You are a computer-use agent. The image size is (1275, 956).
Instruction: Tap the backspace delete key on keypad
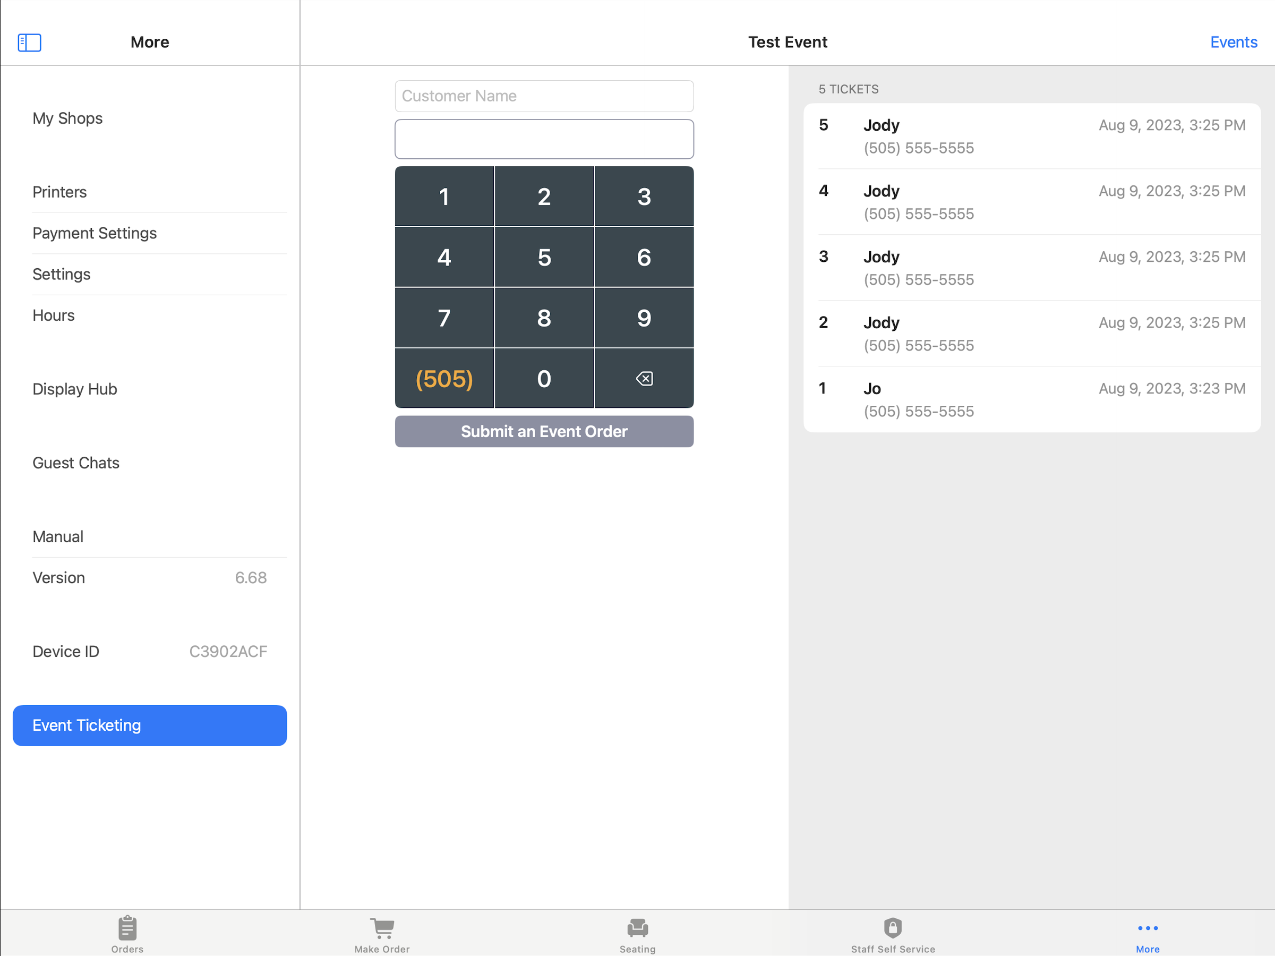(644, 379)
